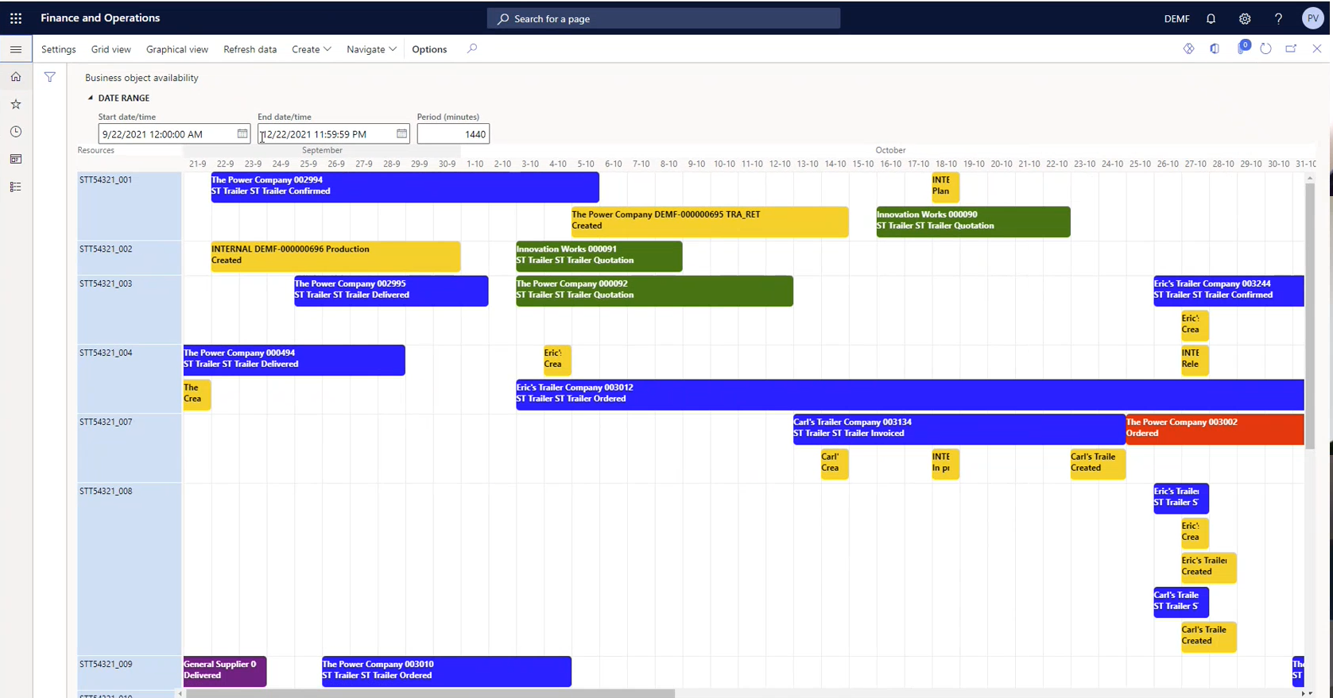Expand the Create dropdown menu

[x=311, y=49]
